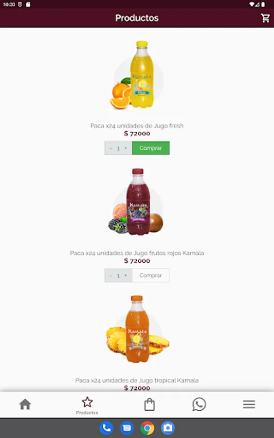274x438 pixels.
Task: Decrease quantity of Jugo frutos rojos
Action: (x=111, y=276)
